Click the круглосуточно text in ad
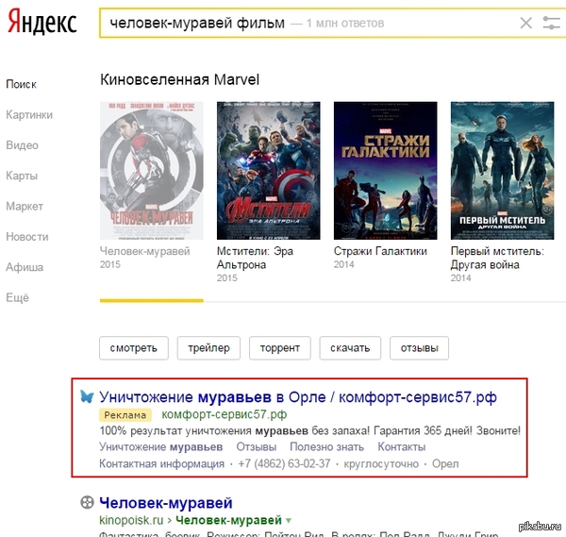The height and width of the screenshot is (537, 566). (x=381, y=463)
